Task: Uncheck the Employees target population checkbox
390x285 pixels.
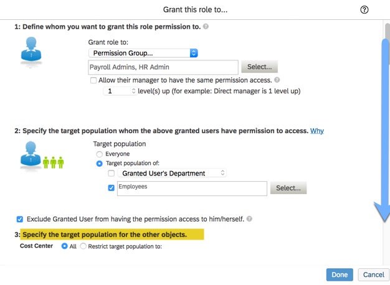Action: pos(112,188)
